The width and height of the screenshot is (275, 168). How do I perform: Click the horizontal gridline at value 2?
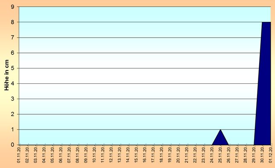[137, 114]
